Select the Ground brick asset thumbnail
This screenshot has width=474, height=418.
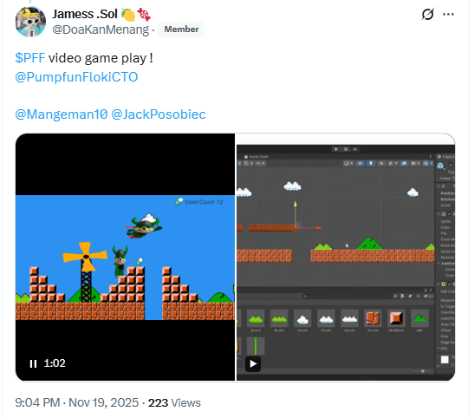point(373,319)
